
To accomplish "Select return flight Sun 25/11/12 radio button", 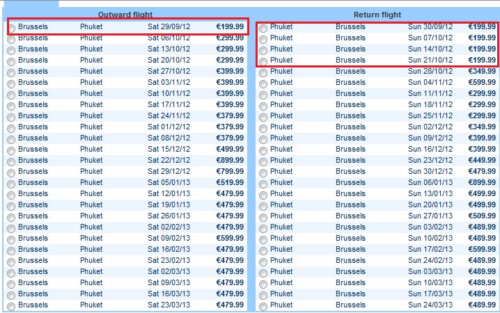I will pyautogui.click(x=263, y=118).
